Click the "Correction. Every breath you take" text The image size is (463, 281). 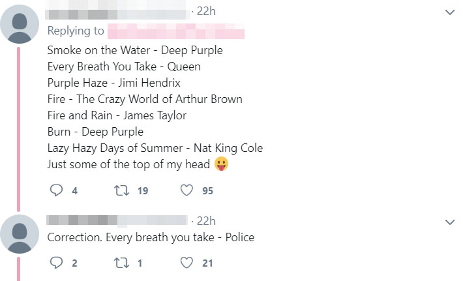coord(151,238)
